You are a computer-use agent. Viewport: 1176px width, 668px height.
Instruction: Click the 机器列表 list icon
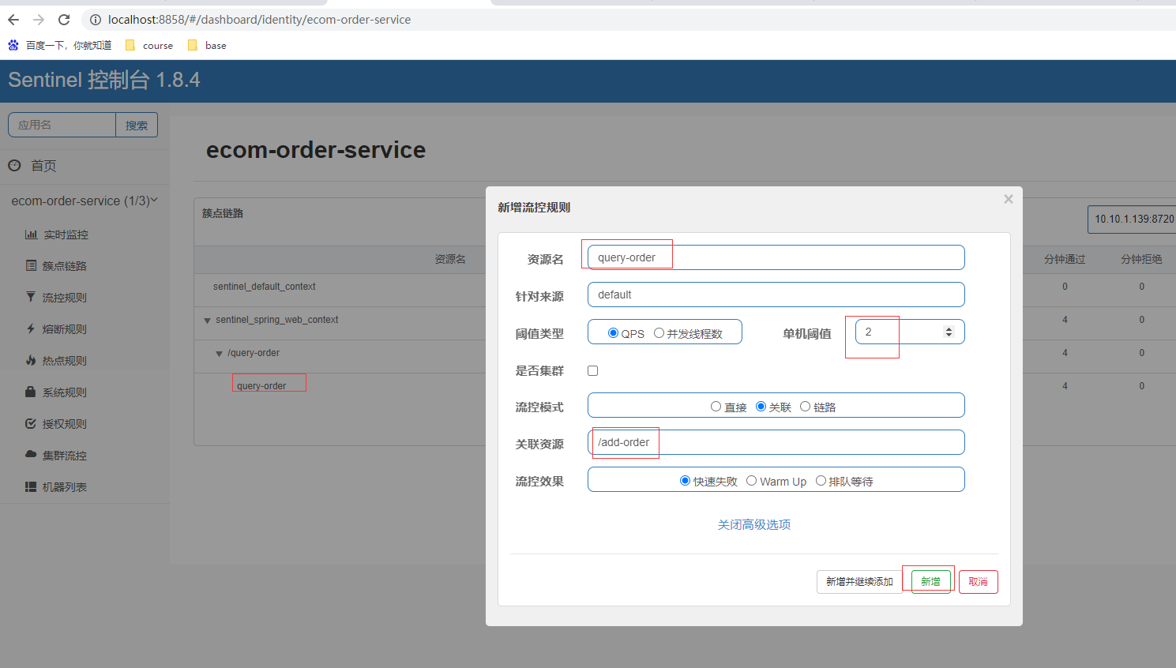[31, 486]
